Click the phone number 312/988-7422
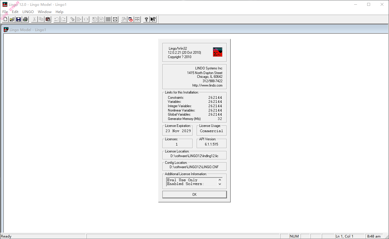This screenshot has width=389, height=239. pyautogui.click(x=212, y=81)
